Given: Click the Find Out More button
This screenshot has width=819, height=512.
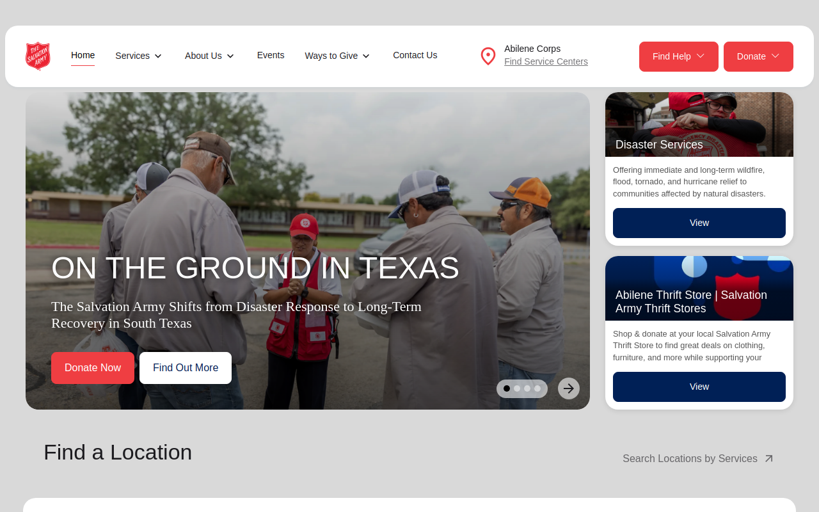Looking at the screenshot, I should [x=186, y=368].
